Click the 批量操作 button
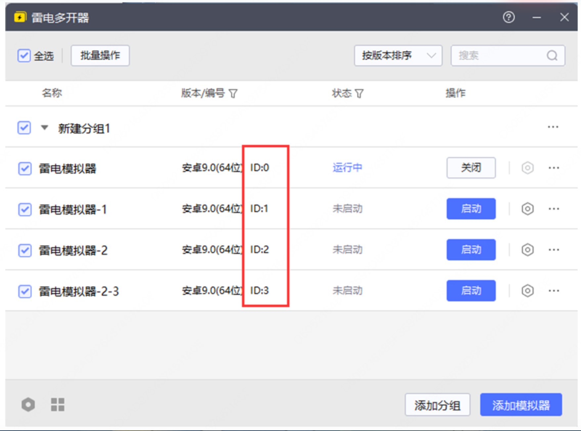 tap(100, 56)
